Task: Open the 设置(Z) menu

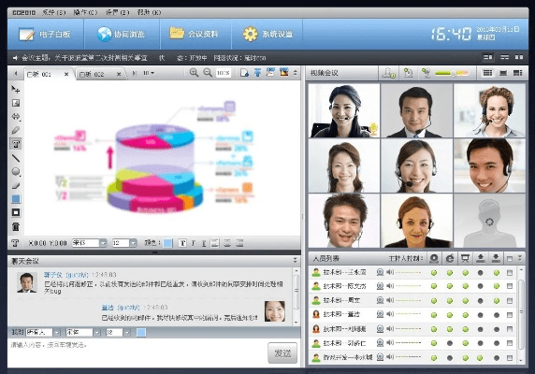Action: coord(117,12)
